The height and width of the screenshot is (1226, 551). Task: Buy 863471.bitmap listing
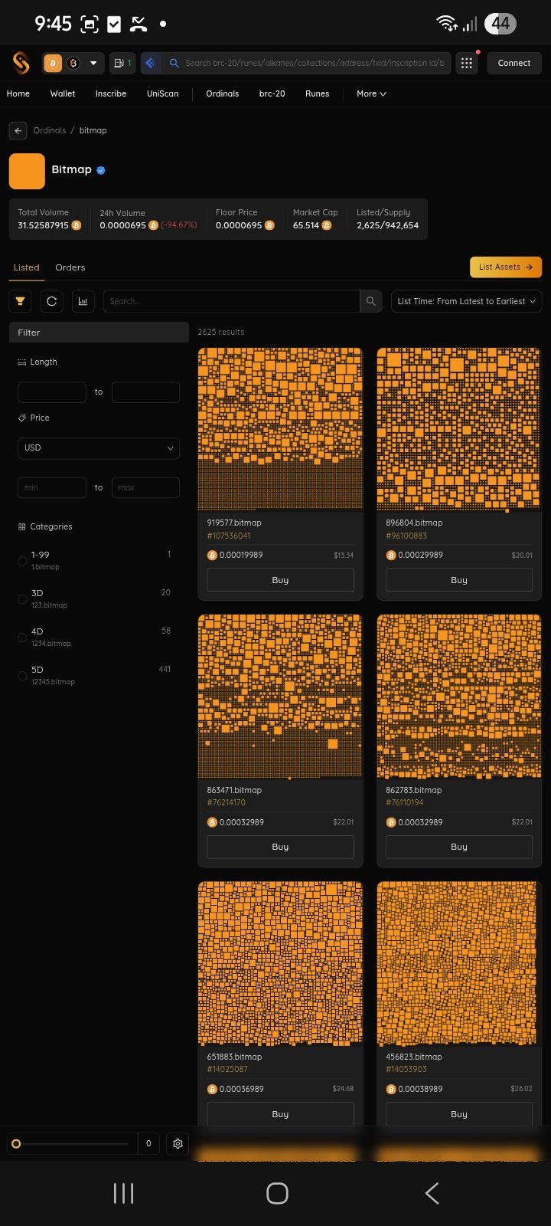280,847
